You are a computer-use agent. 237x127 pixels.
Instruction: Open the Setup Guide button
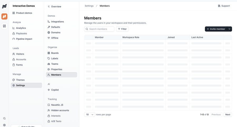pyautogui.click(x=26, y=126)
